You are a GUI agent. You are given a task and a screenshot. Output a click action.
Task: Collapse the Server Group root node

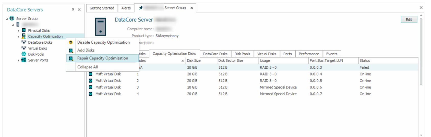click(x=7, y=19)
